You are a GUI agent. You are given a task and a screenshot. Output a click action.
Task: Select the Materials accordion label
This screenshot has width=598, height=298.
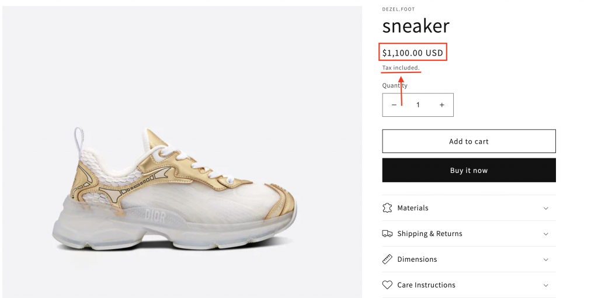click(x=413, y=208)
